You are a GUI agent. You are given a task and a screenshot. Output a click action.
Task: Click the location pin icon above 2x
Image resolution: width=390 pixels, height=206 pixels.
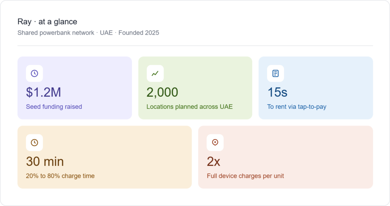215,143
